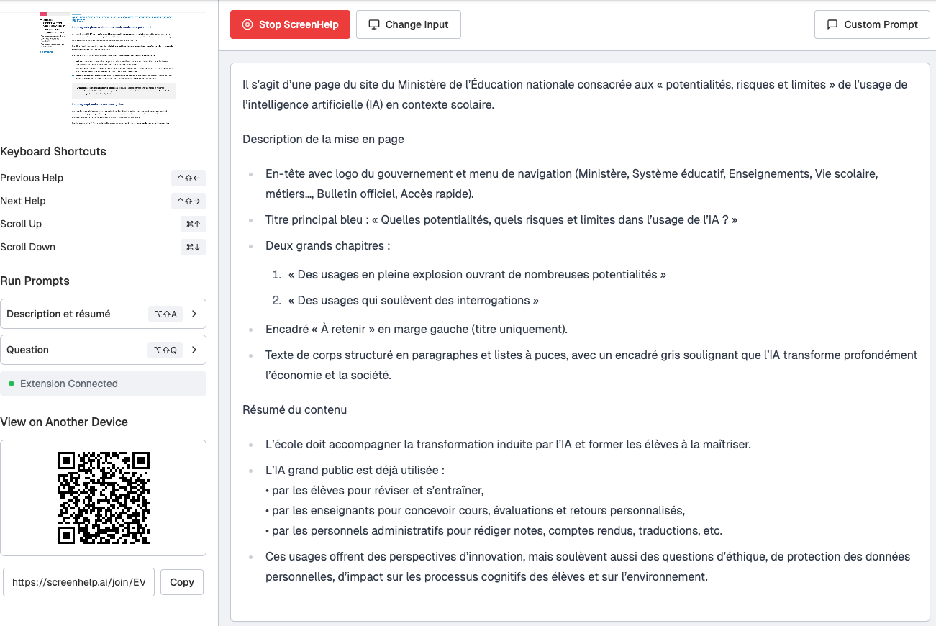936x626 pixels.
Task: Click the Description et résumé shortcut key badge
Action: pos(165,314)
